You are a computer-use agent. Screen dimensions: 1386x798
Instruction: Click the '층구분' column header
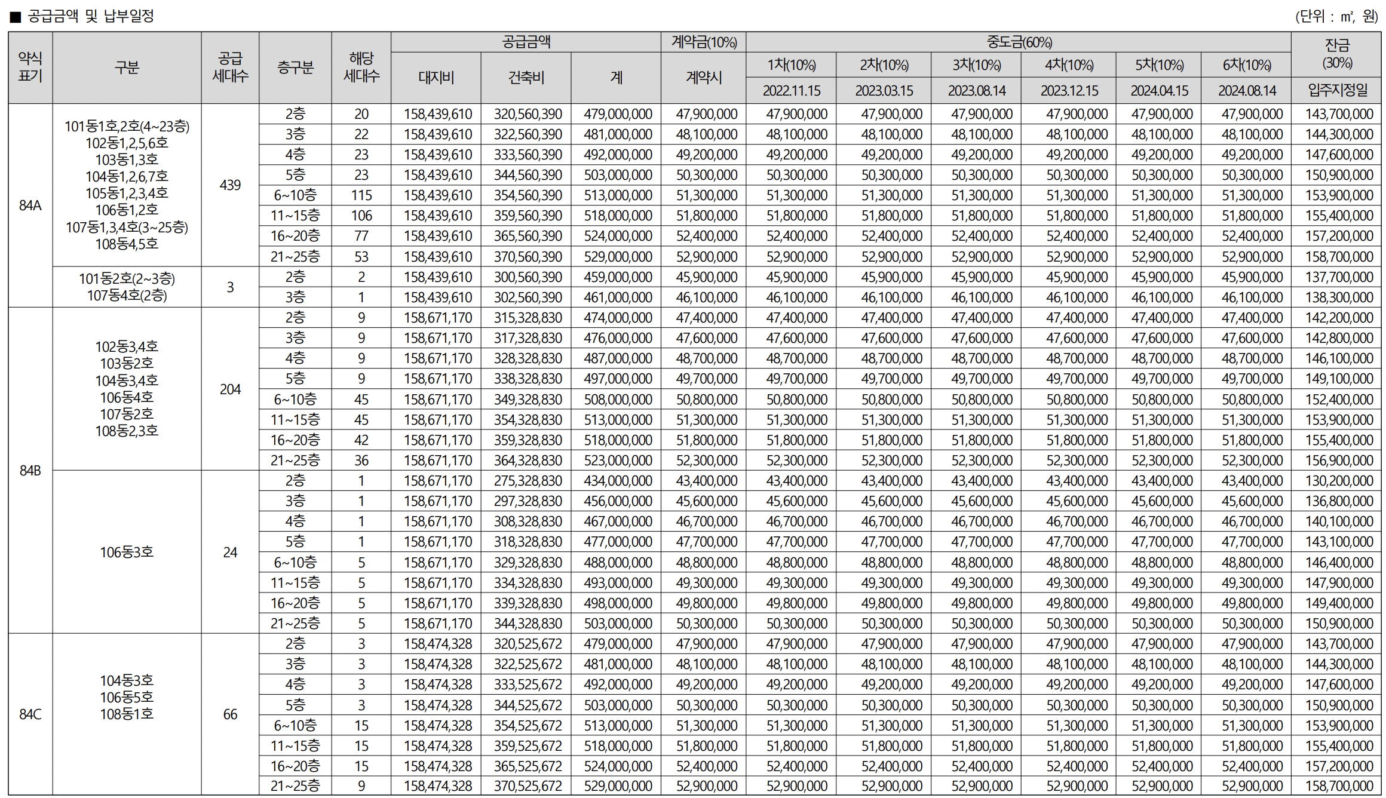tap(295, 67)
